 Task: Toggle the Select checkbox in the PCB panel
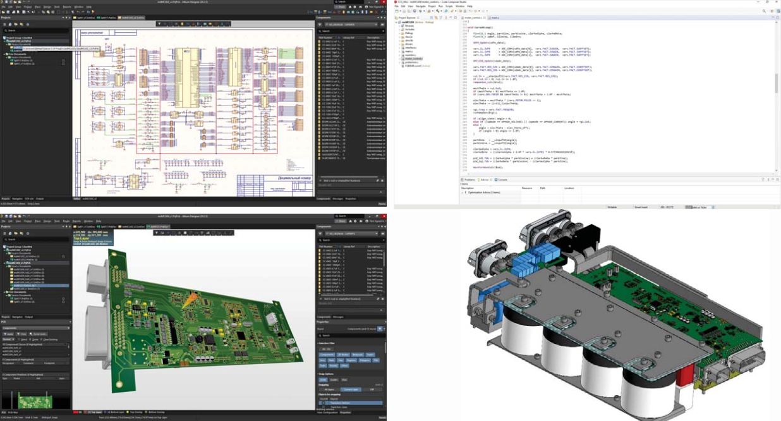tap(19, 339)
